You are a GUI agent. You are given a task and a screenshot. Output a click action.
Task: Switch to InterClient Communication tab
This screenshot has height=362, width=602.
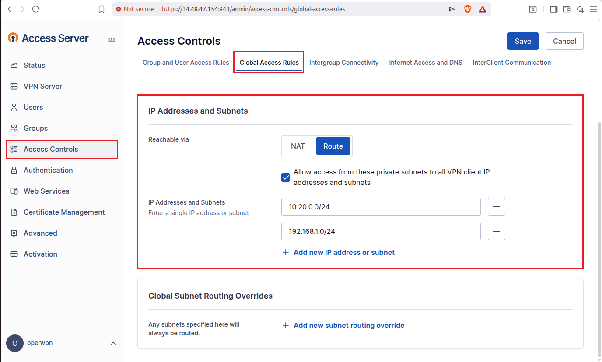[512, 63]
